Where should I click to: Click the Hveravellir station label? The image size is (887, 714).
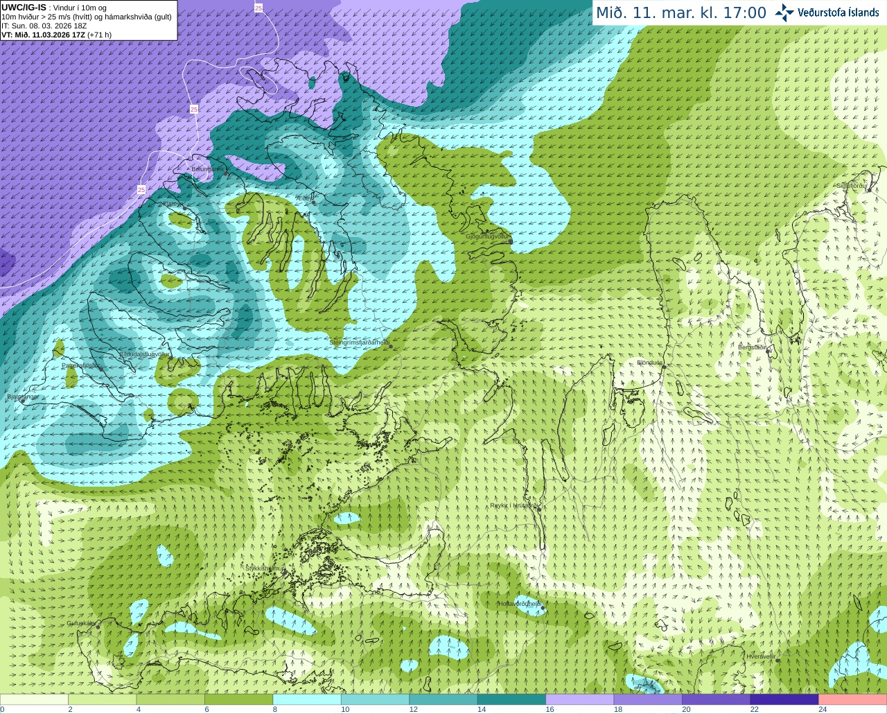[761, 656]
